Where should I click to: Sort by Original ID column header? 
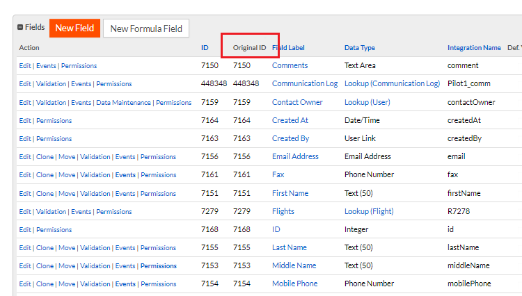click(249, 48)
